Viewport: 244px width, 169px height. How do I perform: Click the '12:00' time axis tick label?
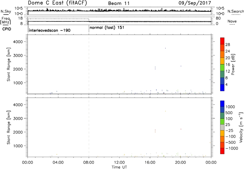tap(119, 163)
